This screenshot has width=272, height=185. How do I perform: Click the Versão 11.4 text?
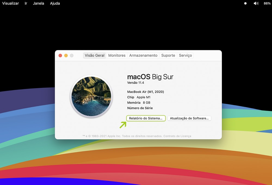click(x=136, y=83)
